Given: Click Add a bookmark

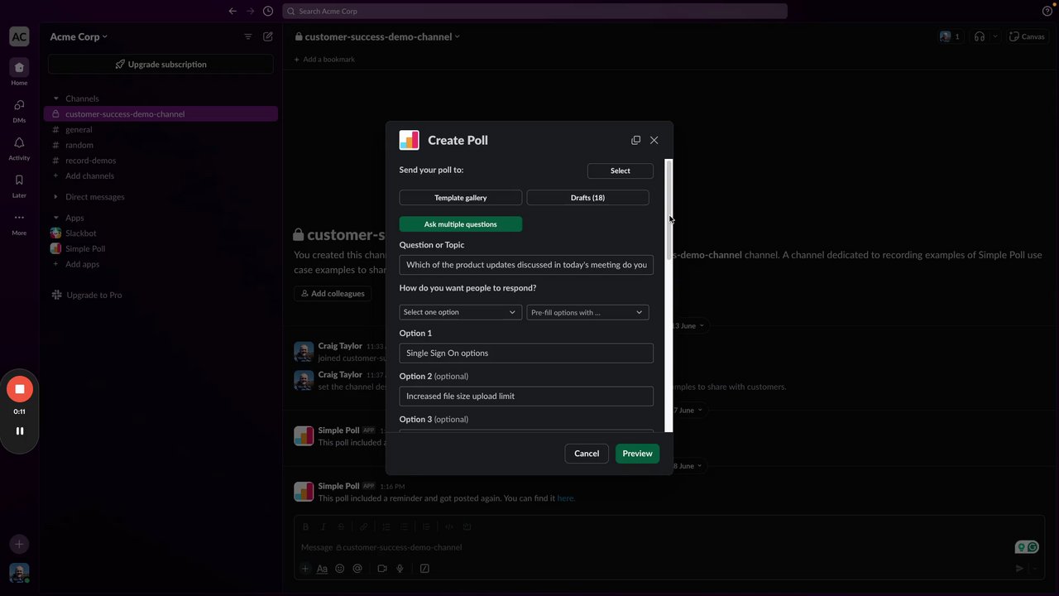Looking at the screenshot, I should pos(324,60).
